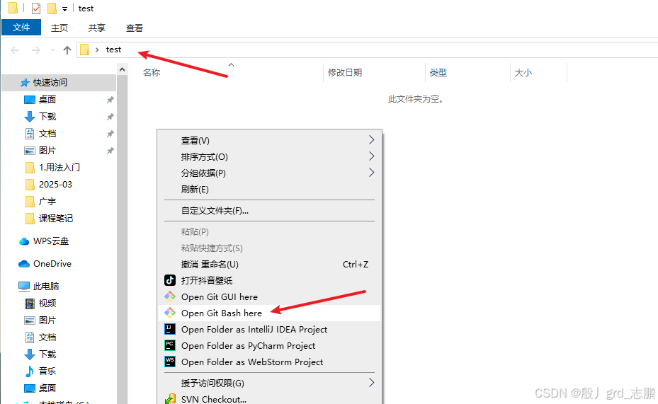This screenshot has width=658, height=404.
Task: Open recent locations dropdown arrow
Action: pos(52,50)
